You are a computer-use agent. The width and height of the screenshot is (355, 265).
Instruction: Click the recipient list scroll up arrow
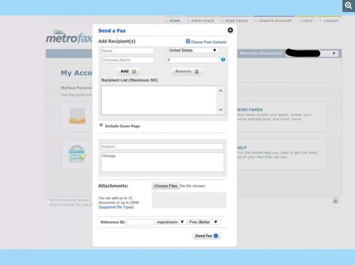[221, 91]
